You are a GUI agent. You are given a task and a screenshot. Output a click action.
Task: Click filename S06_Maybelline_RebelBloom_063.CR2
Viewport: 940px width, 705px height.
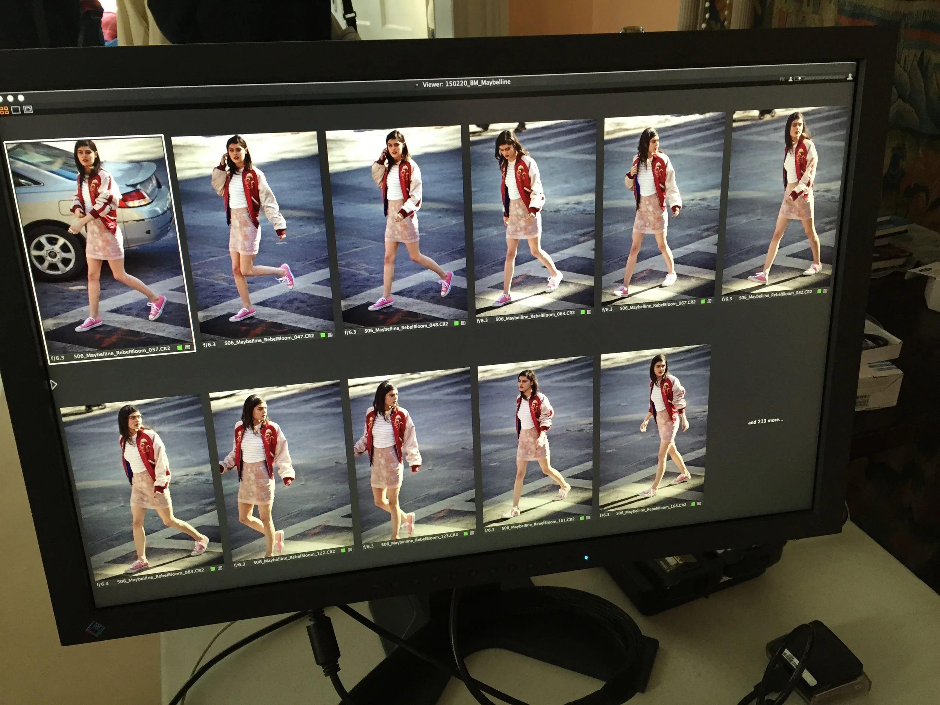535,317
